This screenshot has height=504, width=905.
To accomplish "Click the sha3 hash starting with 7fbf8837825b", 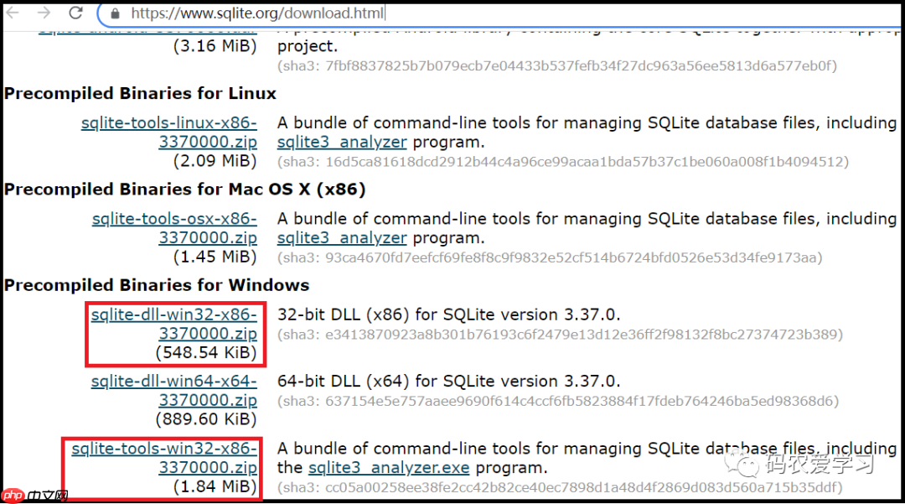I will (x=557, y=65).
